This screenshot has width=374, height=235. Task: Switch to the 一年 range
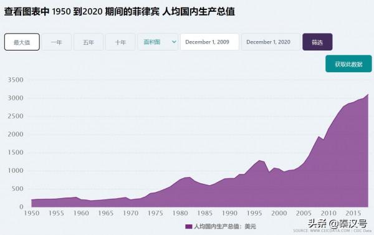pyautogui.click(x=57, y=42)
